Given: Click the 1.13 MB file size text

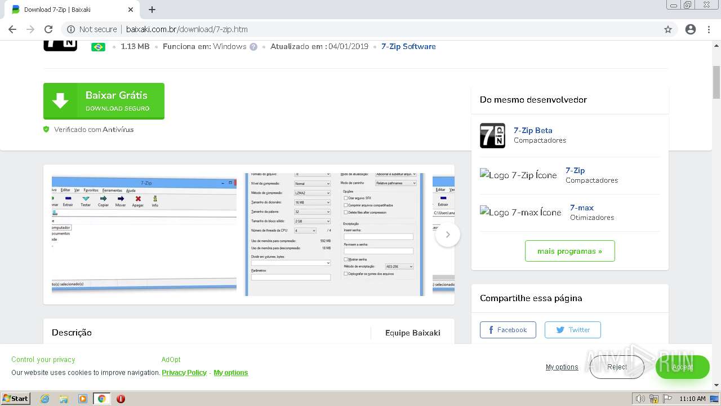Looking at the screenshot, I should [135, 46].
